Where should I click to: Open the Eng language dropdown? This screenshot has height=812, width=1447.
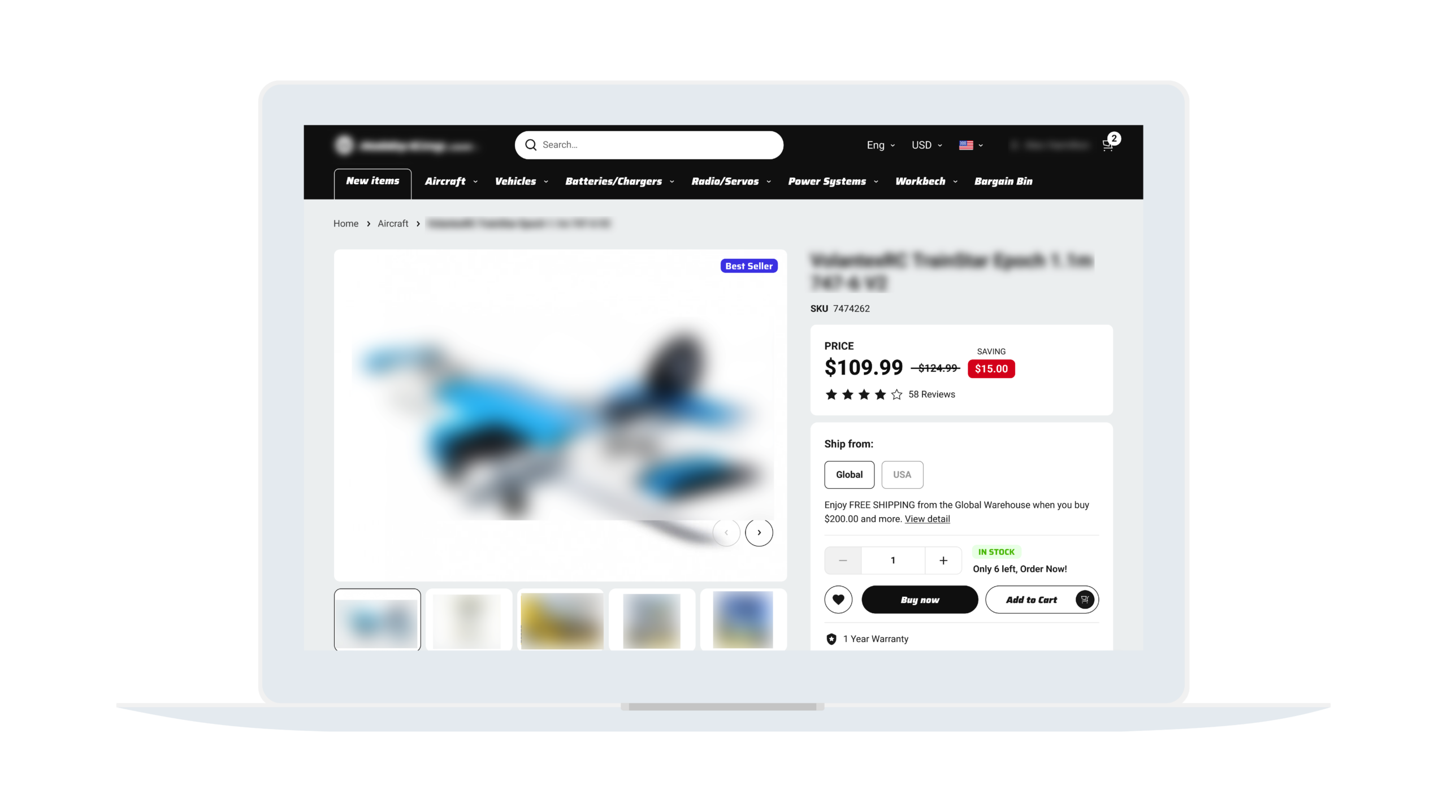[881, 145]
